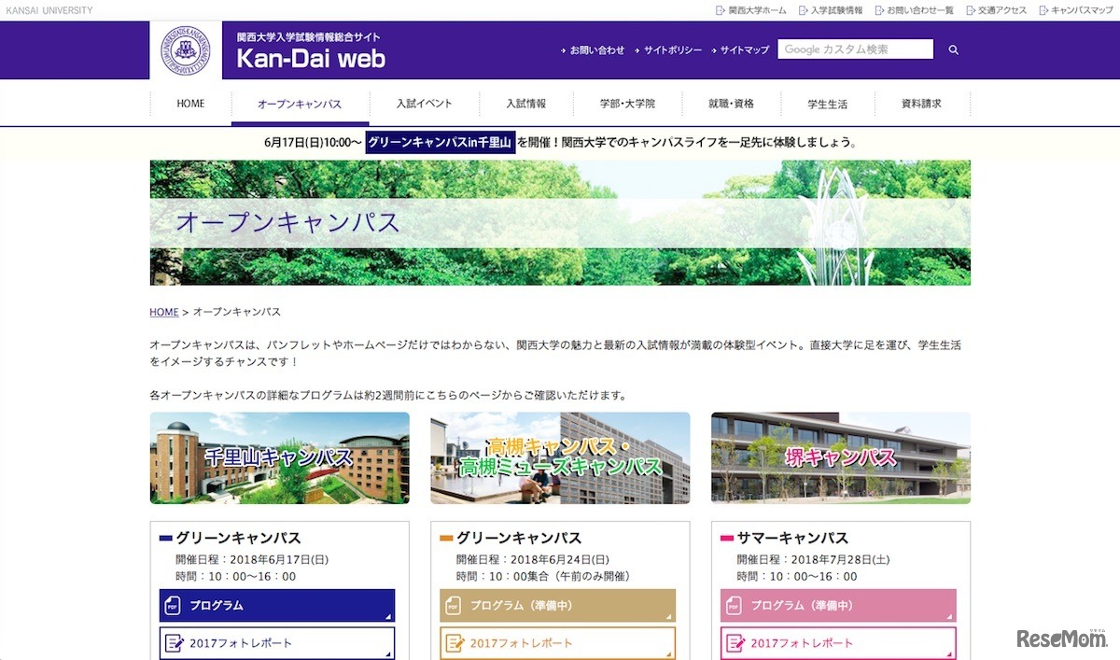The width and height of the screenshot is (1120, 660).
Task: Open the 高槻キャンパス・高槻ミューズキャンパス image banner
Action: click(560, 458)
